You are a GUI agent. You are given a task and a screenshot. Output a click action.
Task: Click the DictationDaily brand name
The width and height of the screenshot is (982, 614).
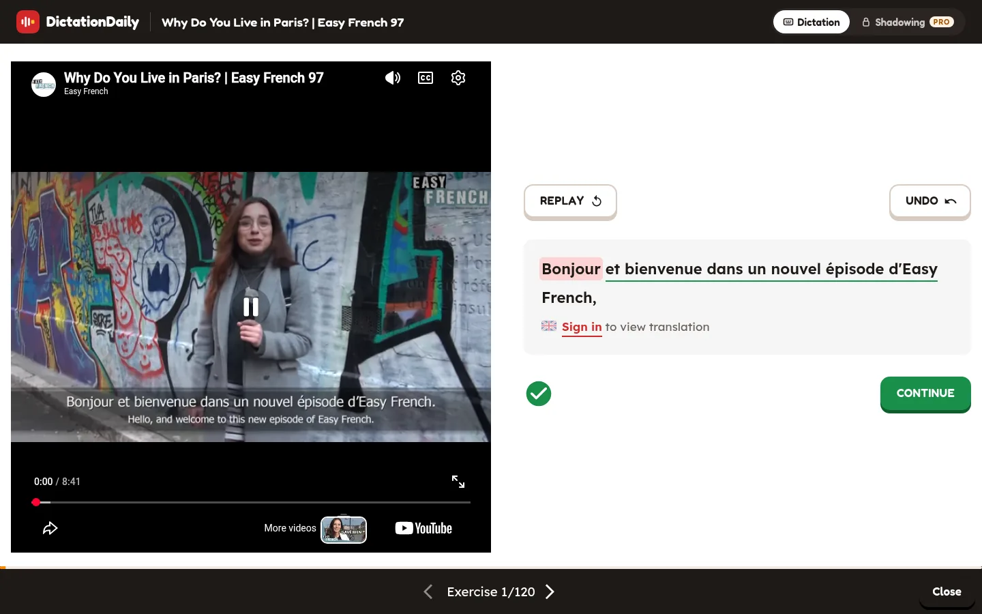[92, 22]
